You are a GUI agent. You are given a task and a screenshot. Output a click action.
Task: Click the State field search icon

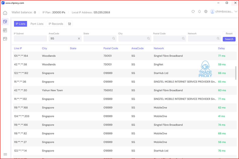pyautogui.click(x=114, y=39)
